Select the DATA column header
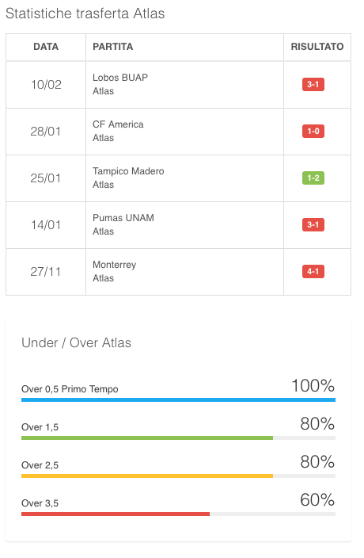The width and height of the screenshot is (364, 558). click(46, 47)
